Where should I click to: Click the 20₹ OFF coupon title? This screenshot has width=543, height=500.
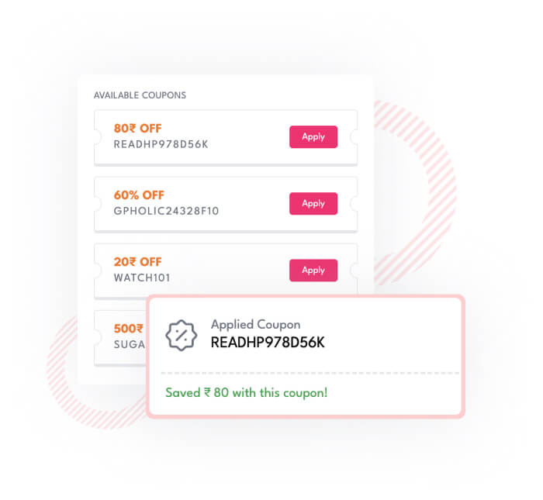click(x=137, y=262)
